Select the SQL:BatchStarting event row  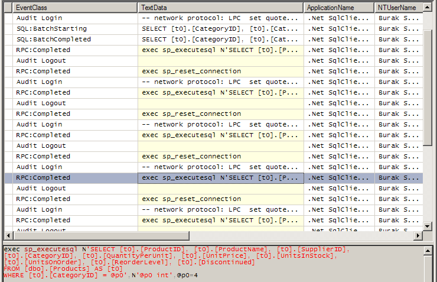[x=51, y=28]
